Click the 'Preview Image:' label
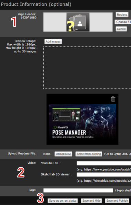 coord(25,41)
